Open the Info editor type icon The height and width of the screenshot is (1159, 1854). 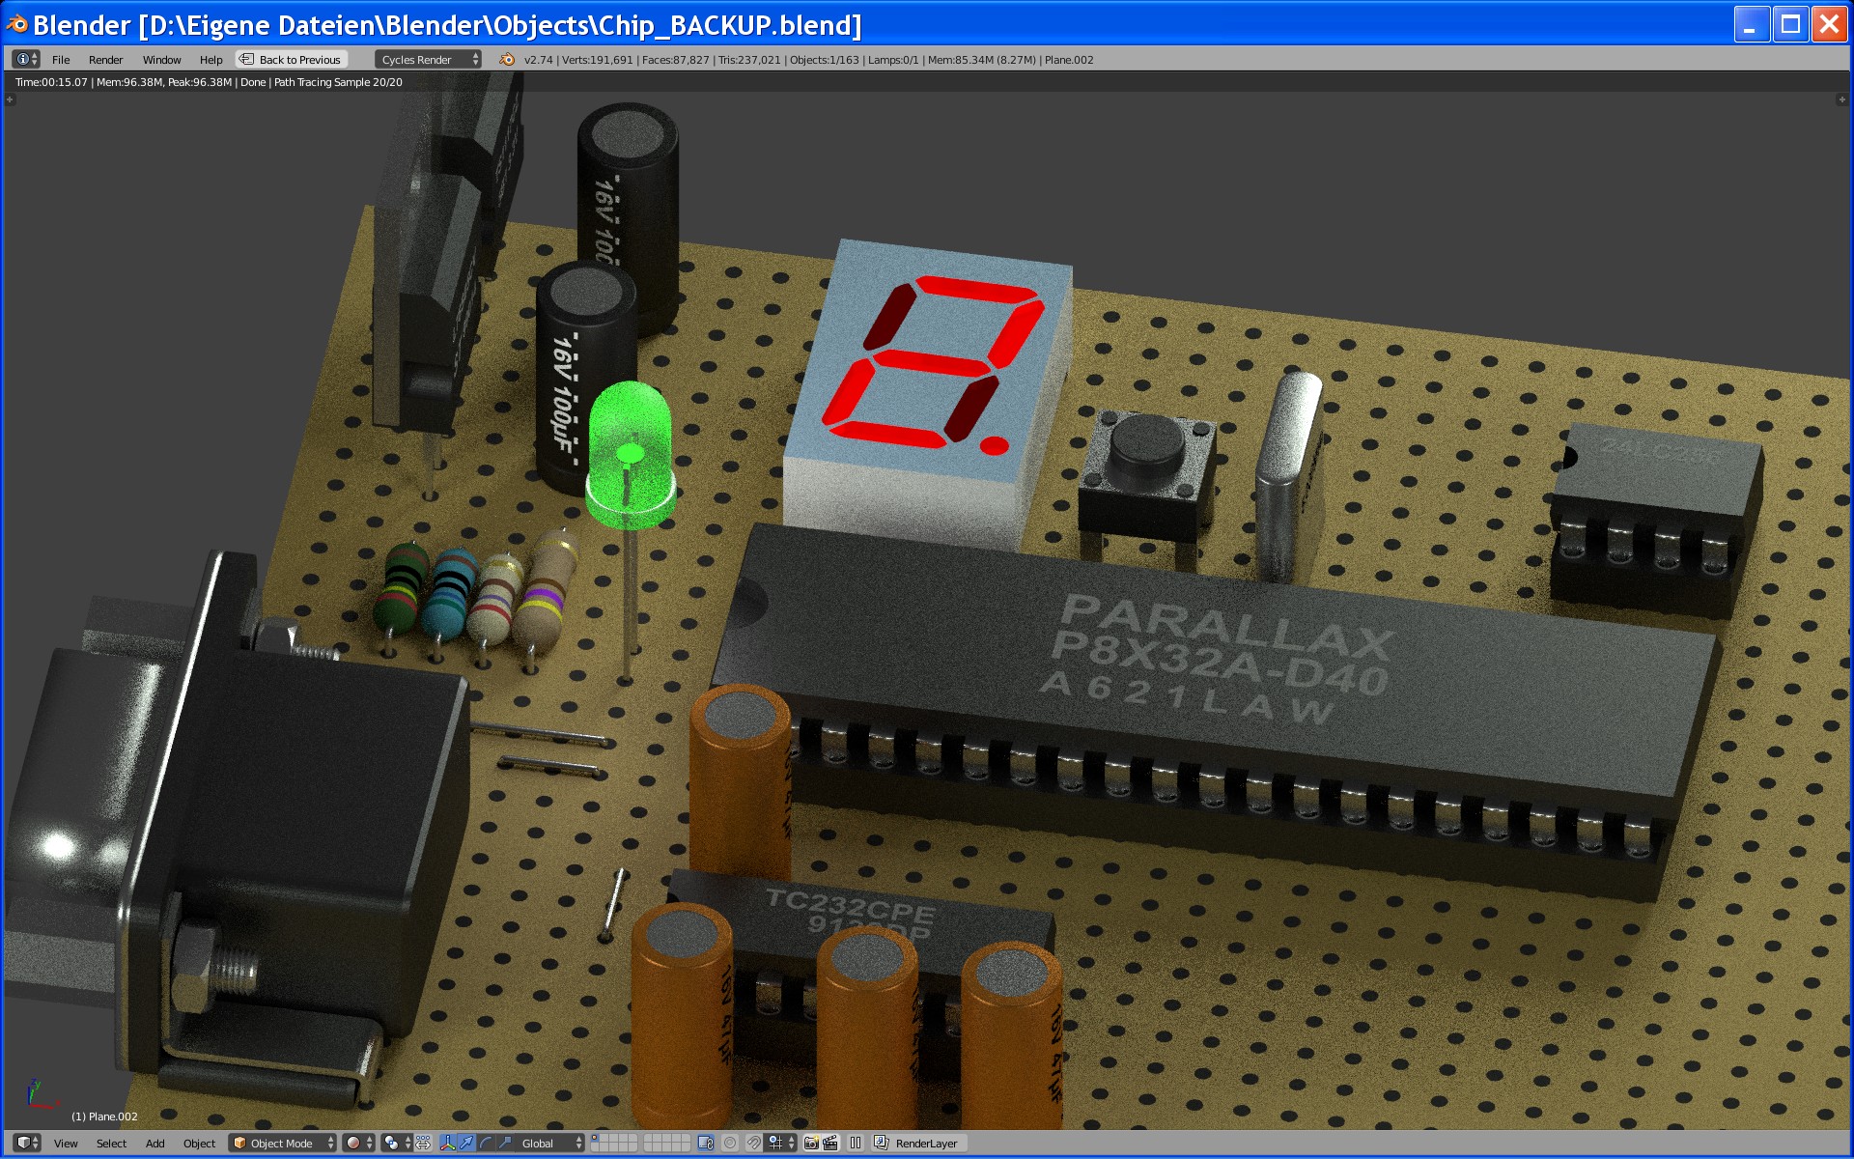pos(24,60)
